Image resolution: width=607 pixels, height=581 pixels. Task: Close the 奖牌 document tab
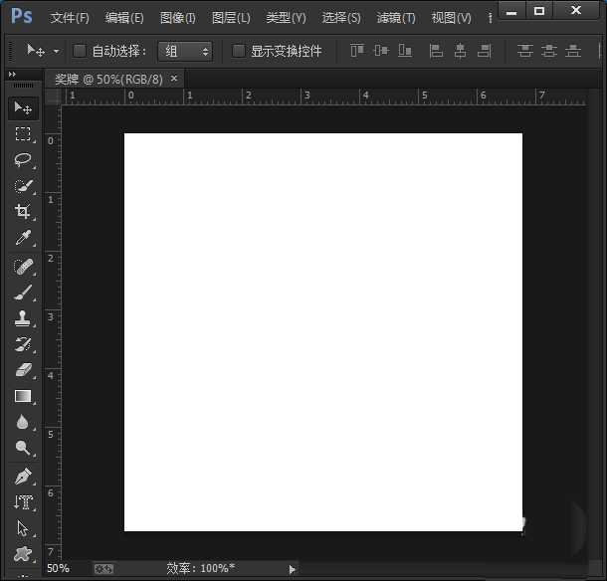(174, 79)
